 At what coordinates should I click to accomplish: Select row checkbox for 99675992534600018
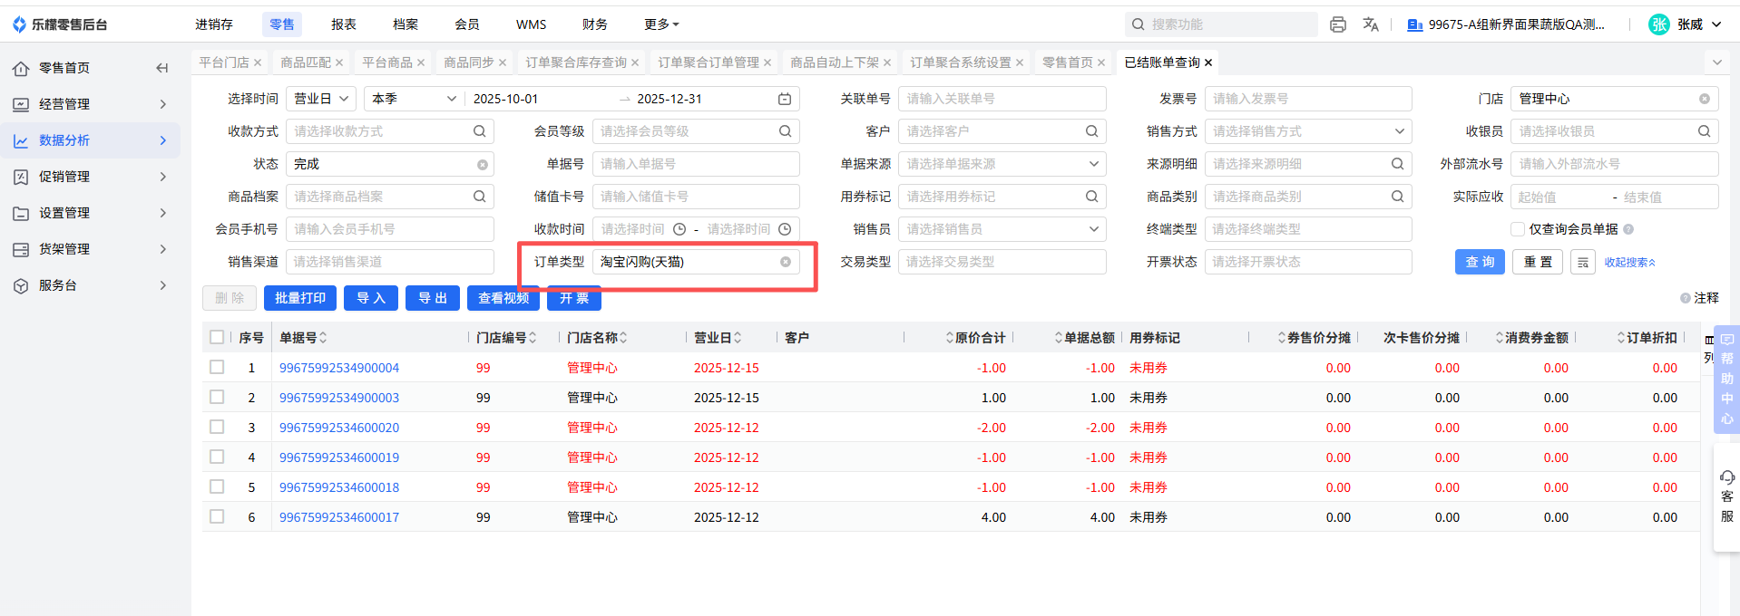(217, 486)
